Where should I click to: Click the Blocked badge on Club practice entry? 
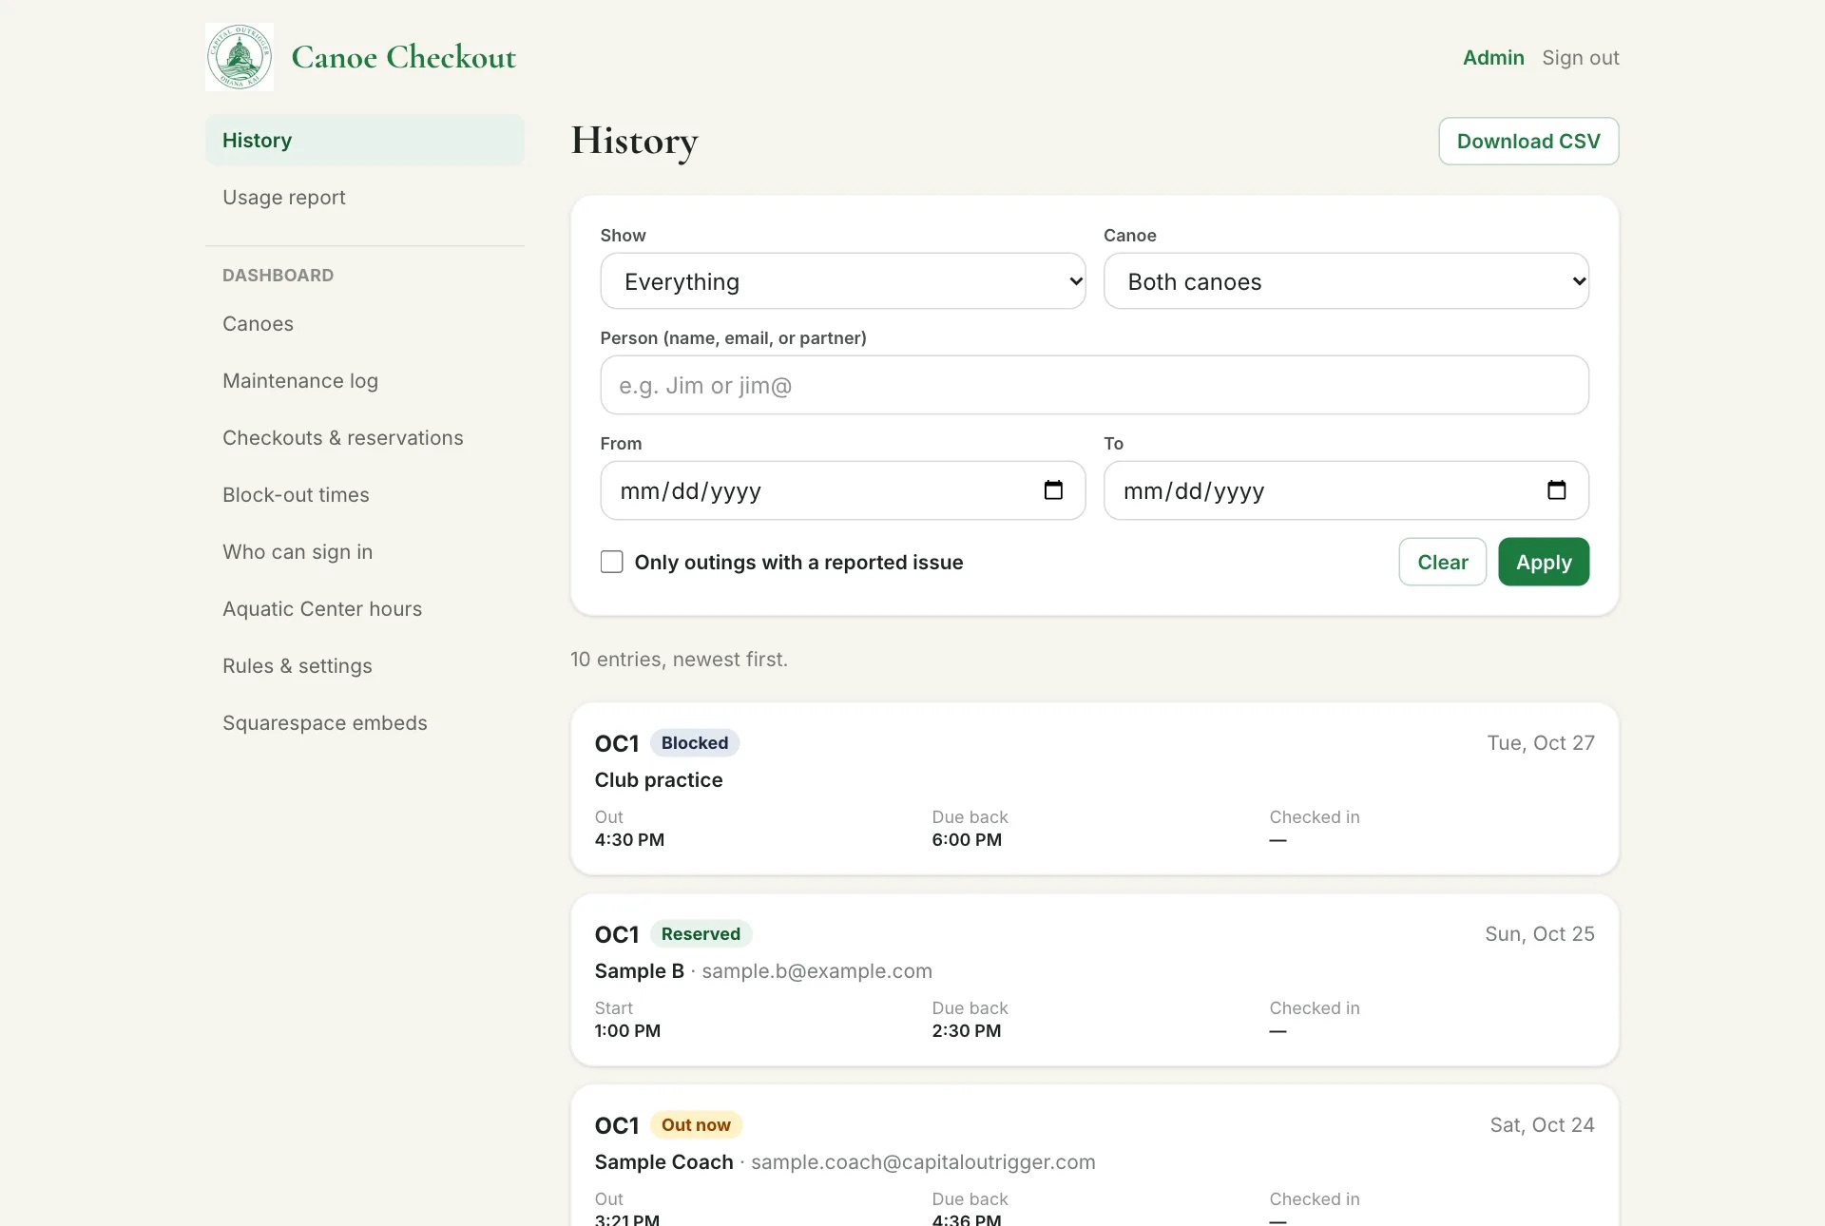click(695, 743)
